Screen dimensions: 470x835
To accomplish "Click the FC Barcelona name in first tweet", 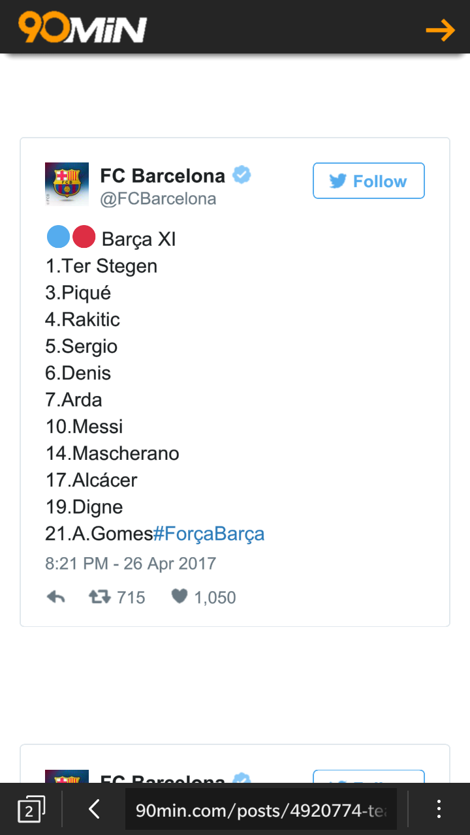I will (163, 175).
